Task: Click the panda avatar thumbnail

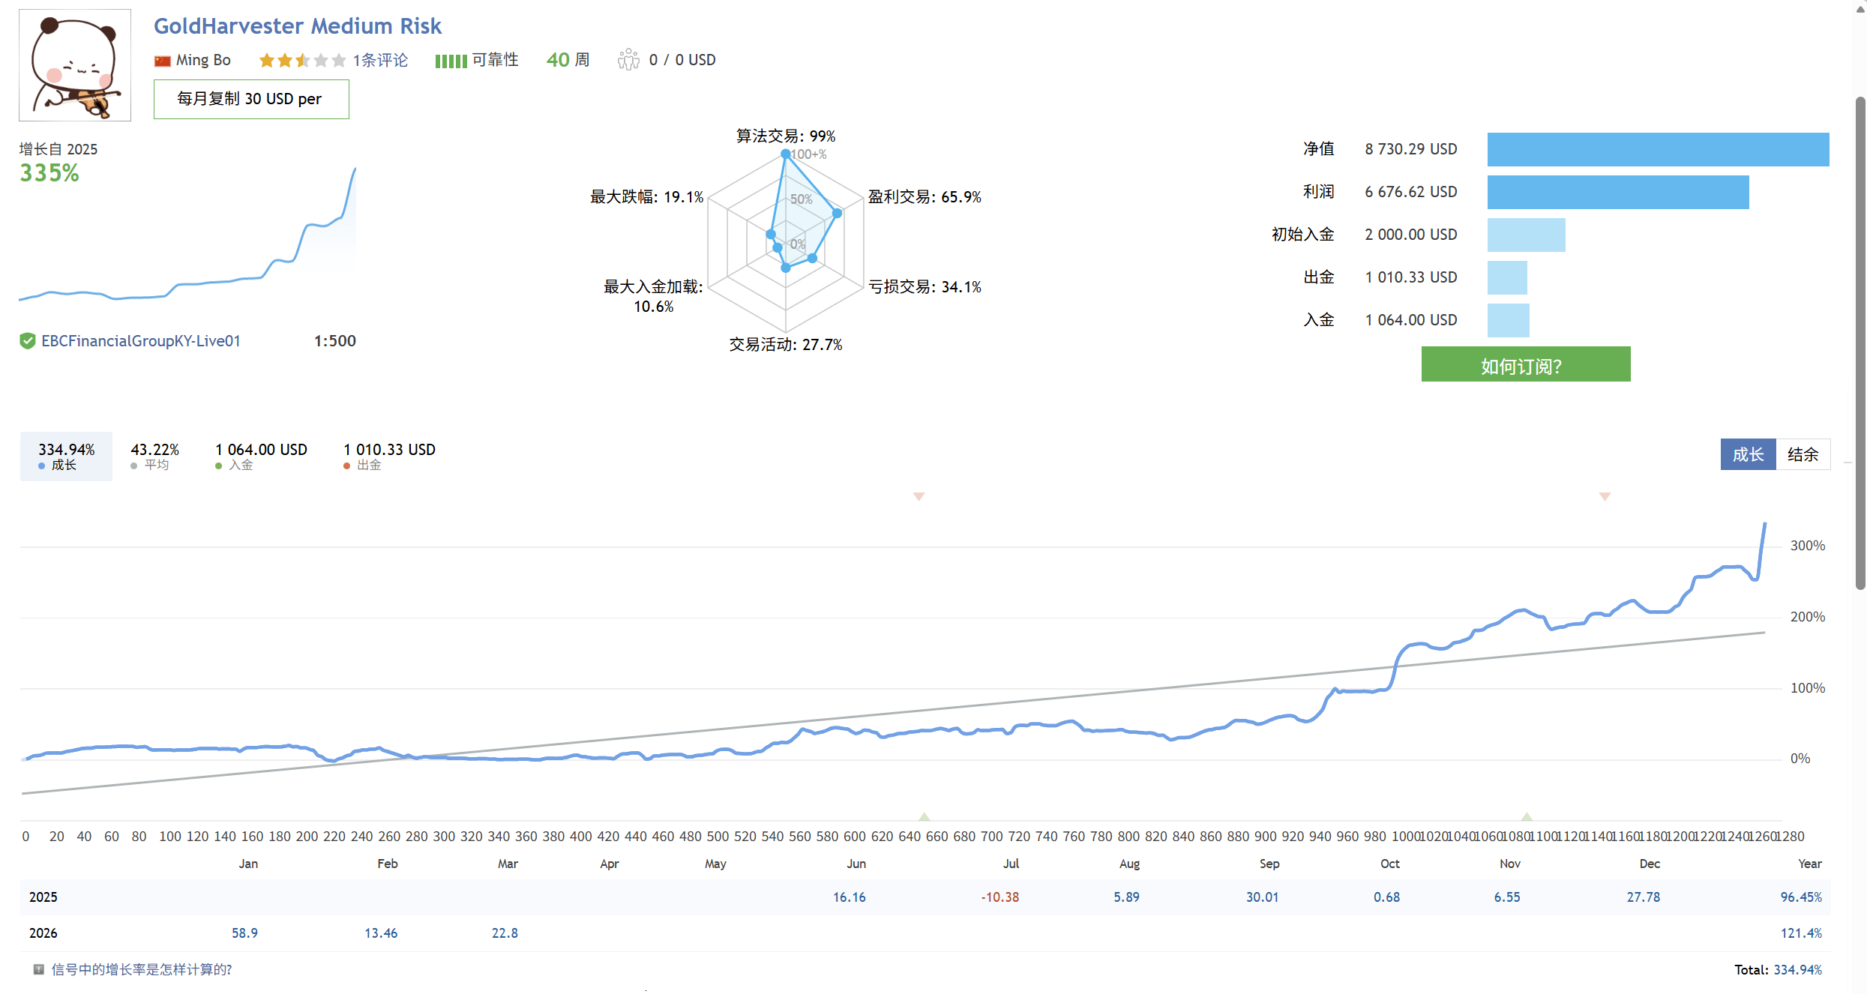Action: 75,65
